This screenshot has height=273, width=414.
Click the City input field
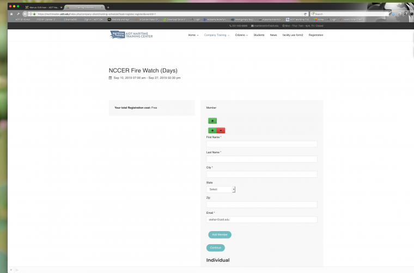(x=261, y=174)
